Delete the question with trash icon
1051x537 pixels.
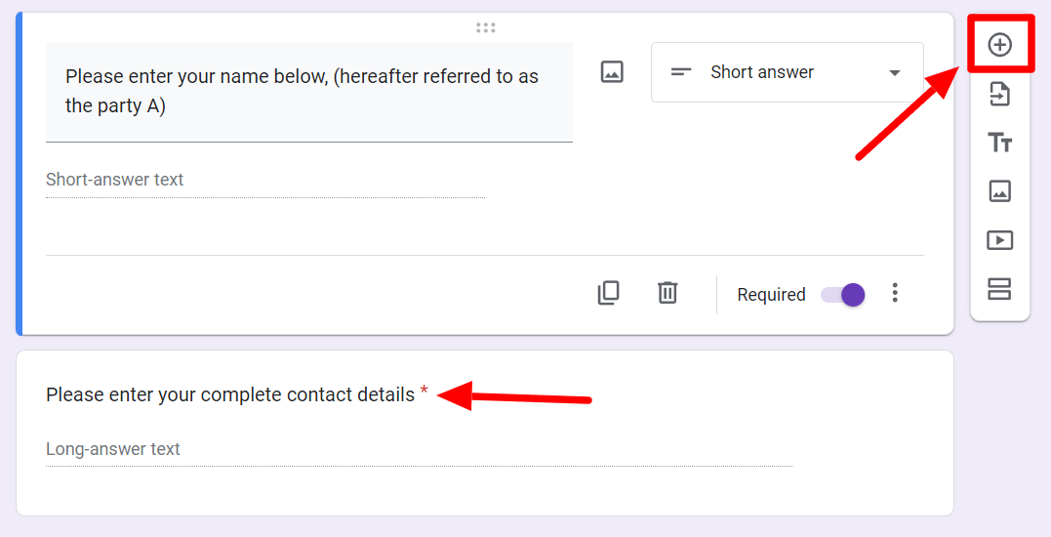[667, 293]
